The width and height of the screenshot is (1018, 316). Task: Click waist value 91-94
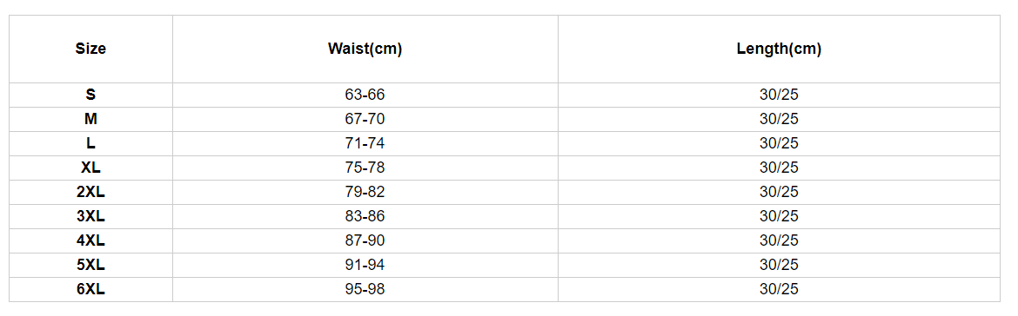(x=365, y=265)
